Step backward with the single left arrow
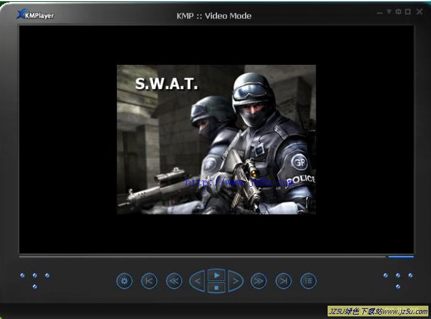Image resolution: width=431 pixels, height=319 pixels. click(x=197, y=281)
